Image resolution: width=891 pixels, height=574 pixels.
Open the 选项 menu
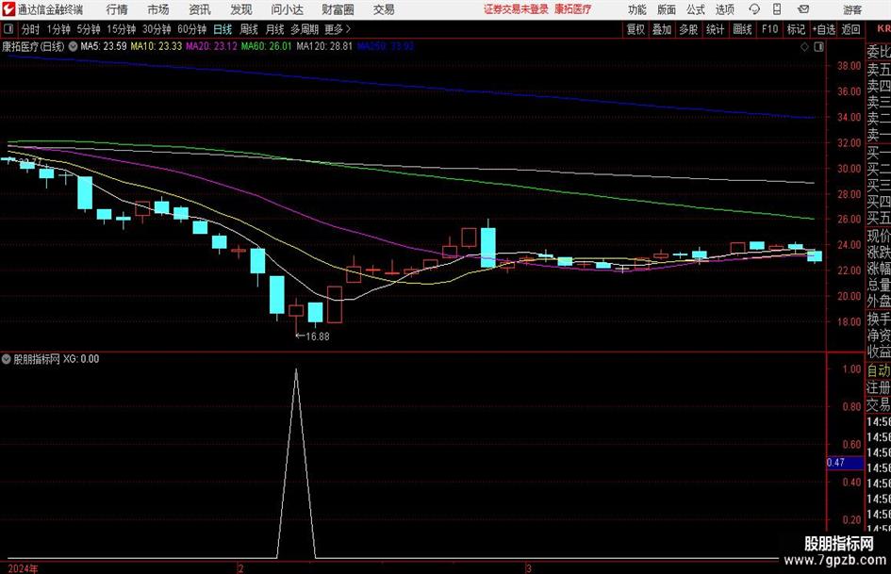(x=725, y=9)
